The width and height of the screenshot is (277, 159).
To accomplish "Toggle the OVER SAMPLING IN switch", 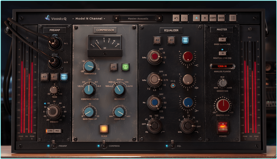I will (x=222, y=39).
